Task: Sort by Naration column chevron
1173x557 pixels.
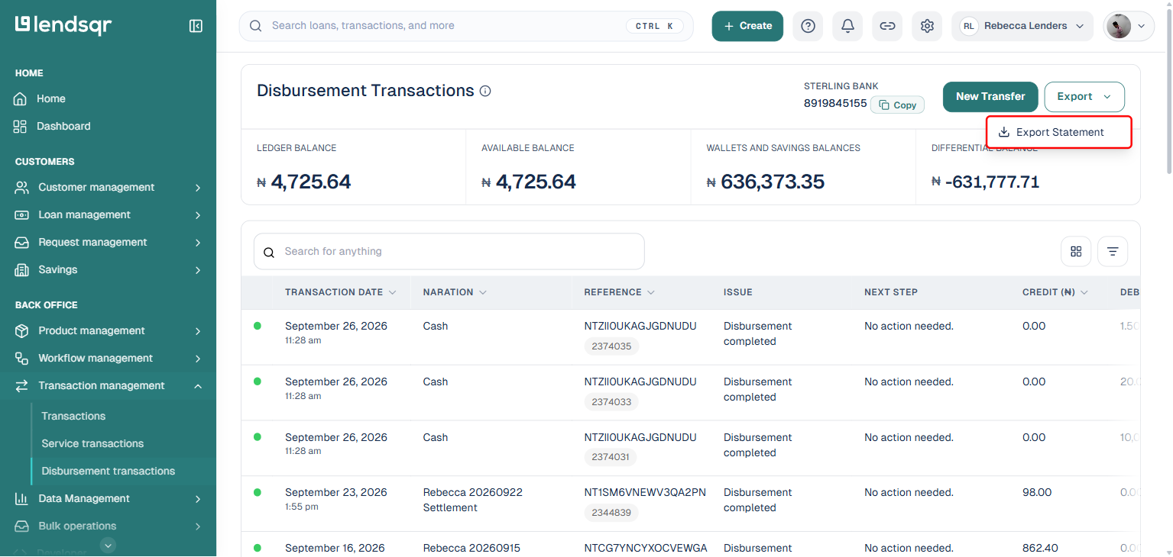Action: click(x=483, y=292)
